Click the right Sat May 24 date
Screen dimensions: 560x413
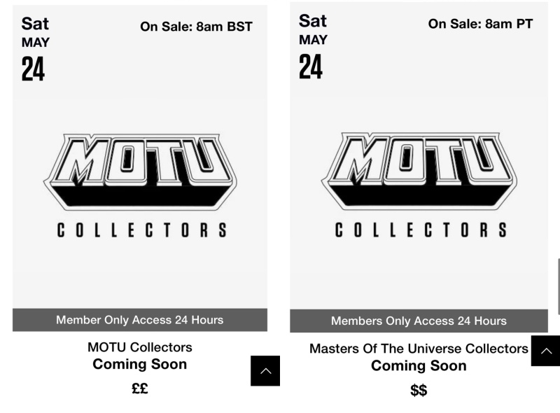(x=313, y=46)
